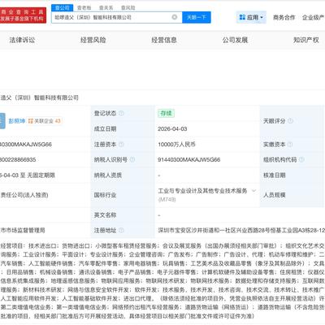Image resolution: width=325 pixels, height=325 pixels.
Task: Click the (M749) industry code text
Action: [167, 200]
